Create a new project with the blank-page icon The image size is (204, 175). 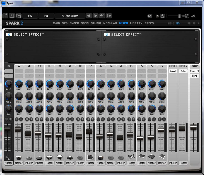click(5, 16)
